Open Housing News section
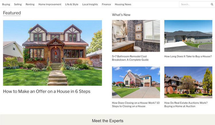 click(x=123, y=4)
